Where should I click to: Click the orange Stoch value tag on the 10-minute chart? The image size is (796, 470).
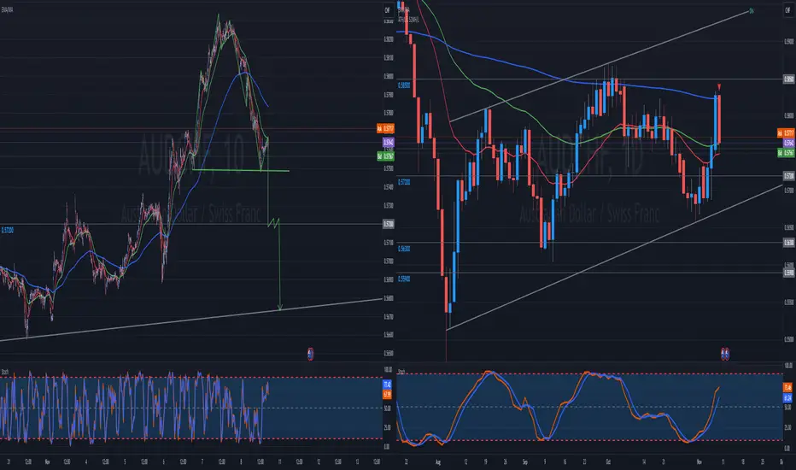point(388,394)
